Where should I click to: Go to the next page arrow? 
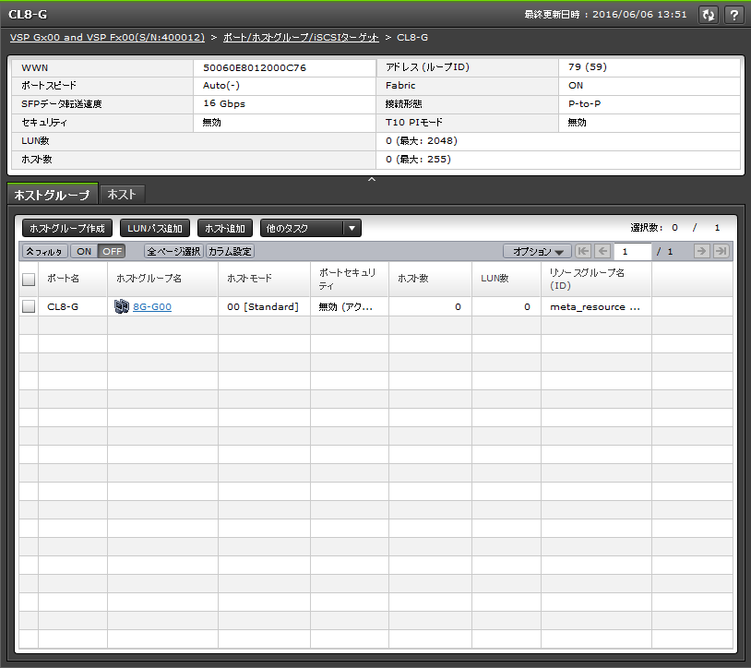point(701,251)
